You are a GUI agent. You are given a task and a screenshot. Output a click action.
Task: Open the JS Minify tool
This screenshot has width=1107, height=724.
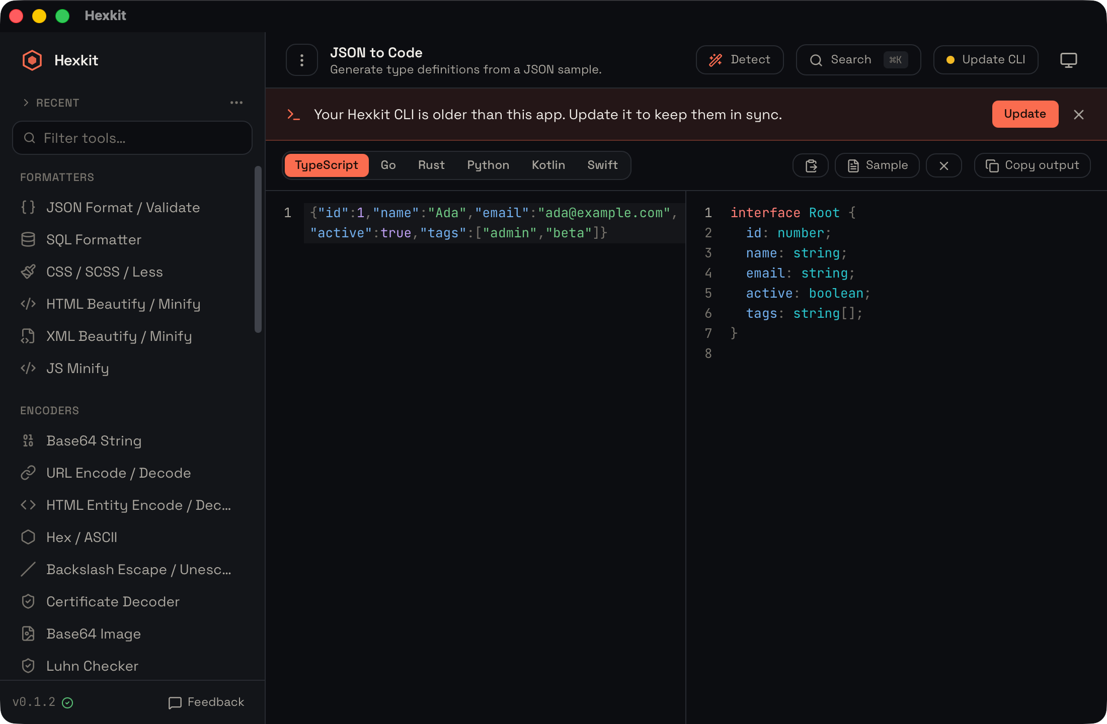click(x=133, y=369)
